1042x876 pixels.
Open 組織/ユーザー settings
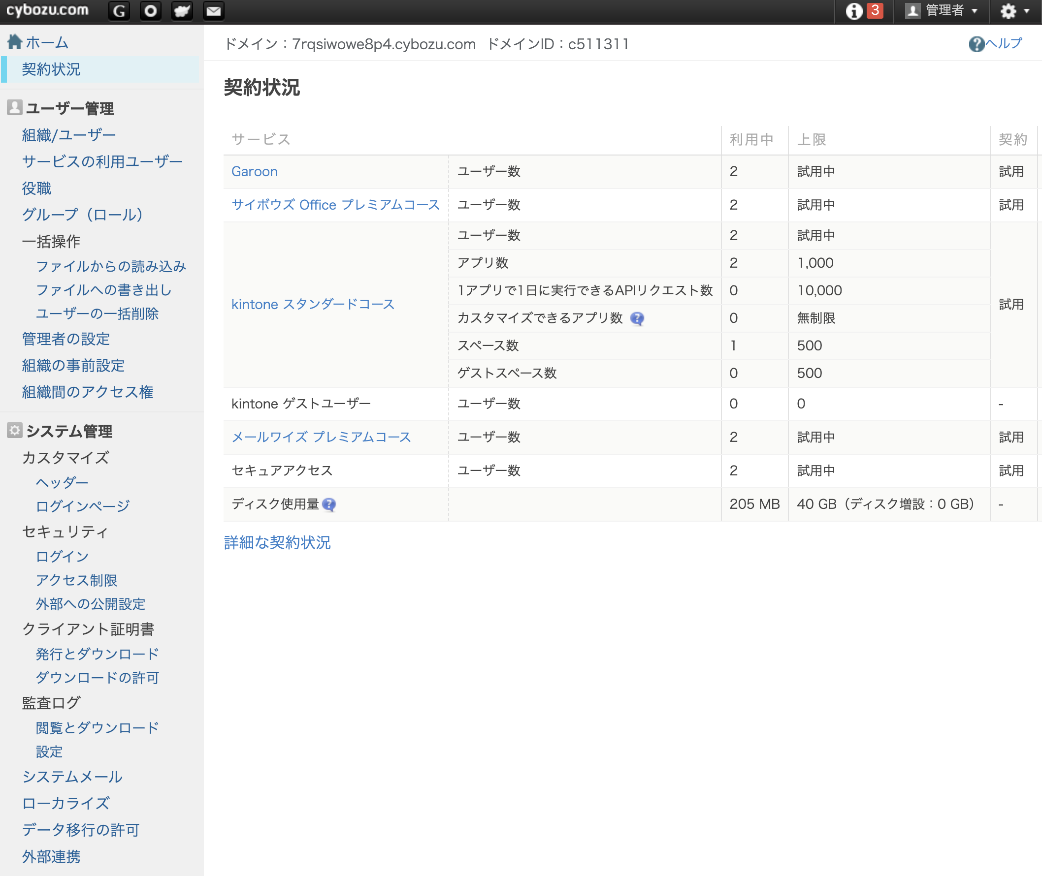coord(68,135)
